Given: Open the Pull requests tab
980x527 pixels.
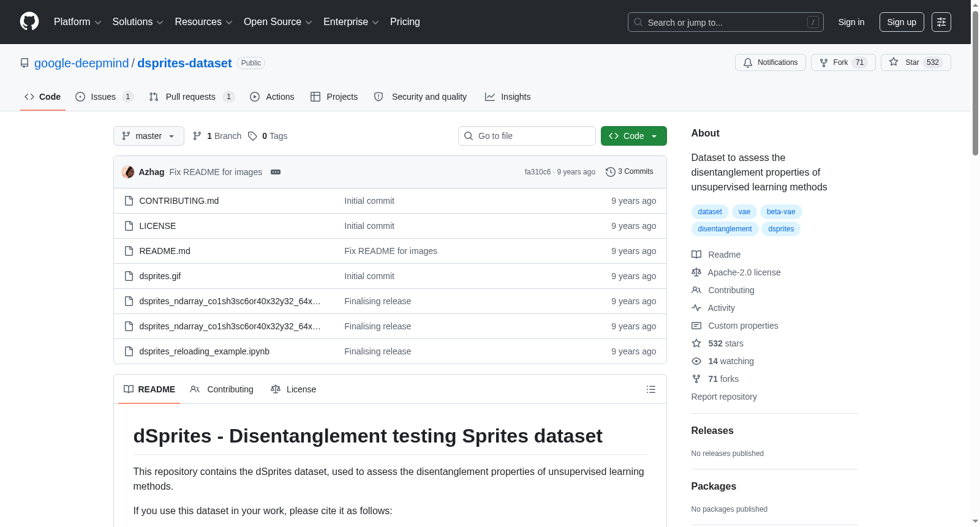Looking at the screenshot, I should 192,97.
